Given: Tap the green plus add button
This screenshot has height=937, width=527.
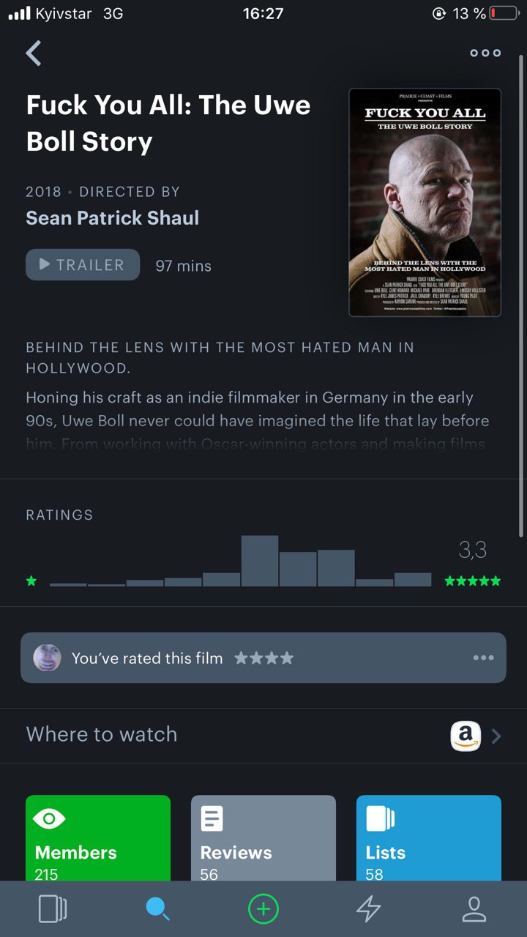Looking at the screenshot, I should pyautogui.click(x=263, y=908).
